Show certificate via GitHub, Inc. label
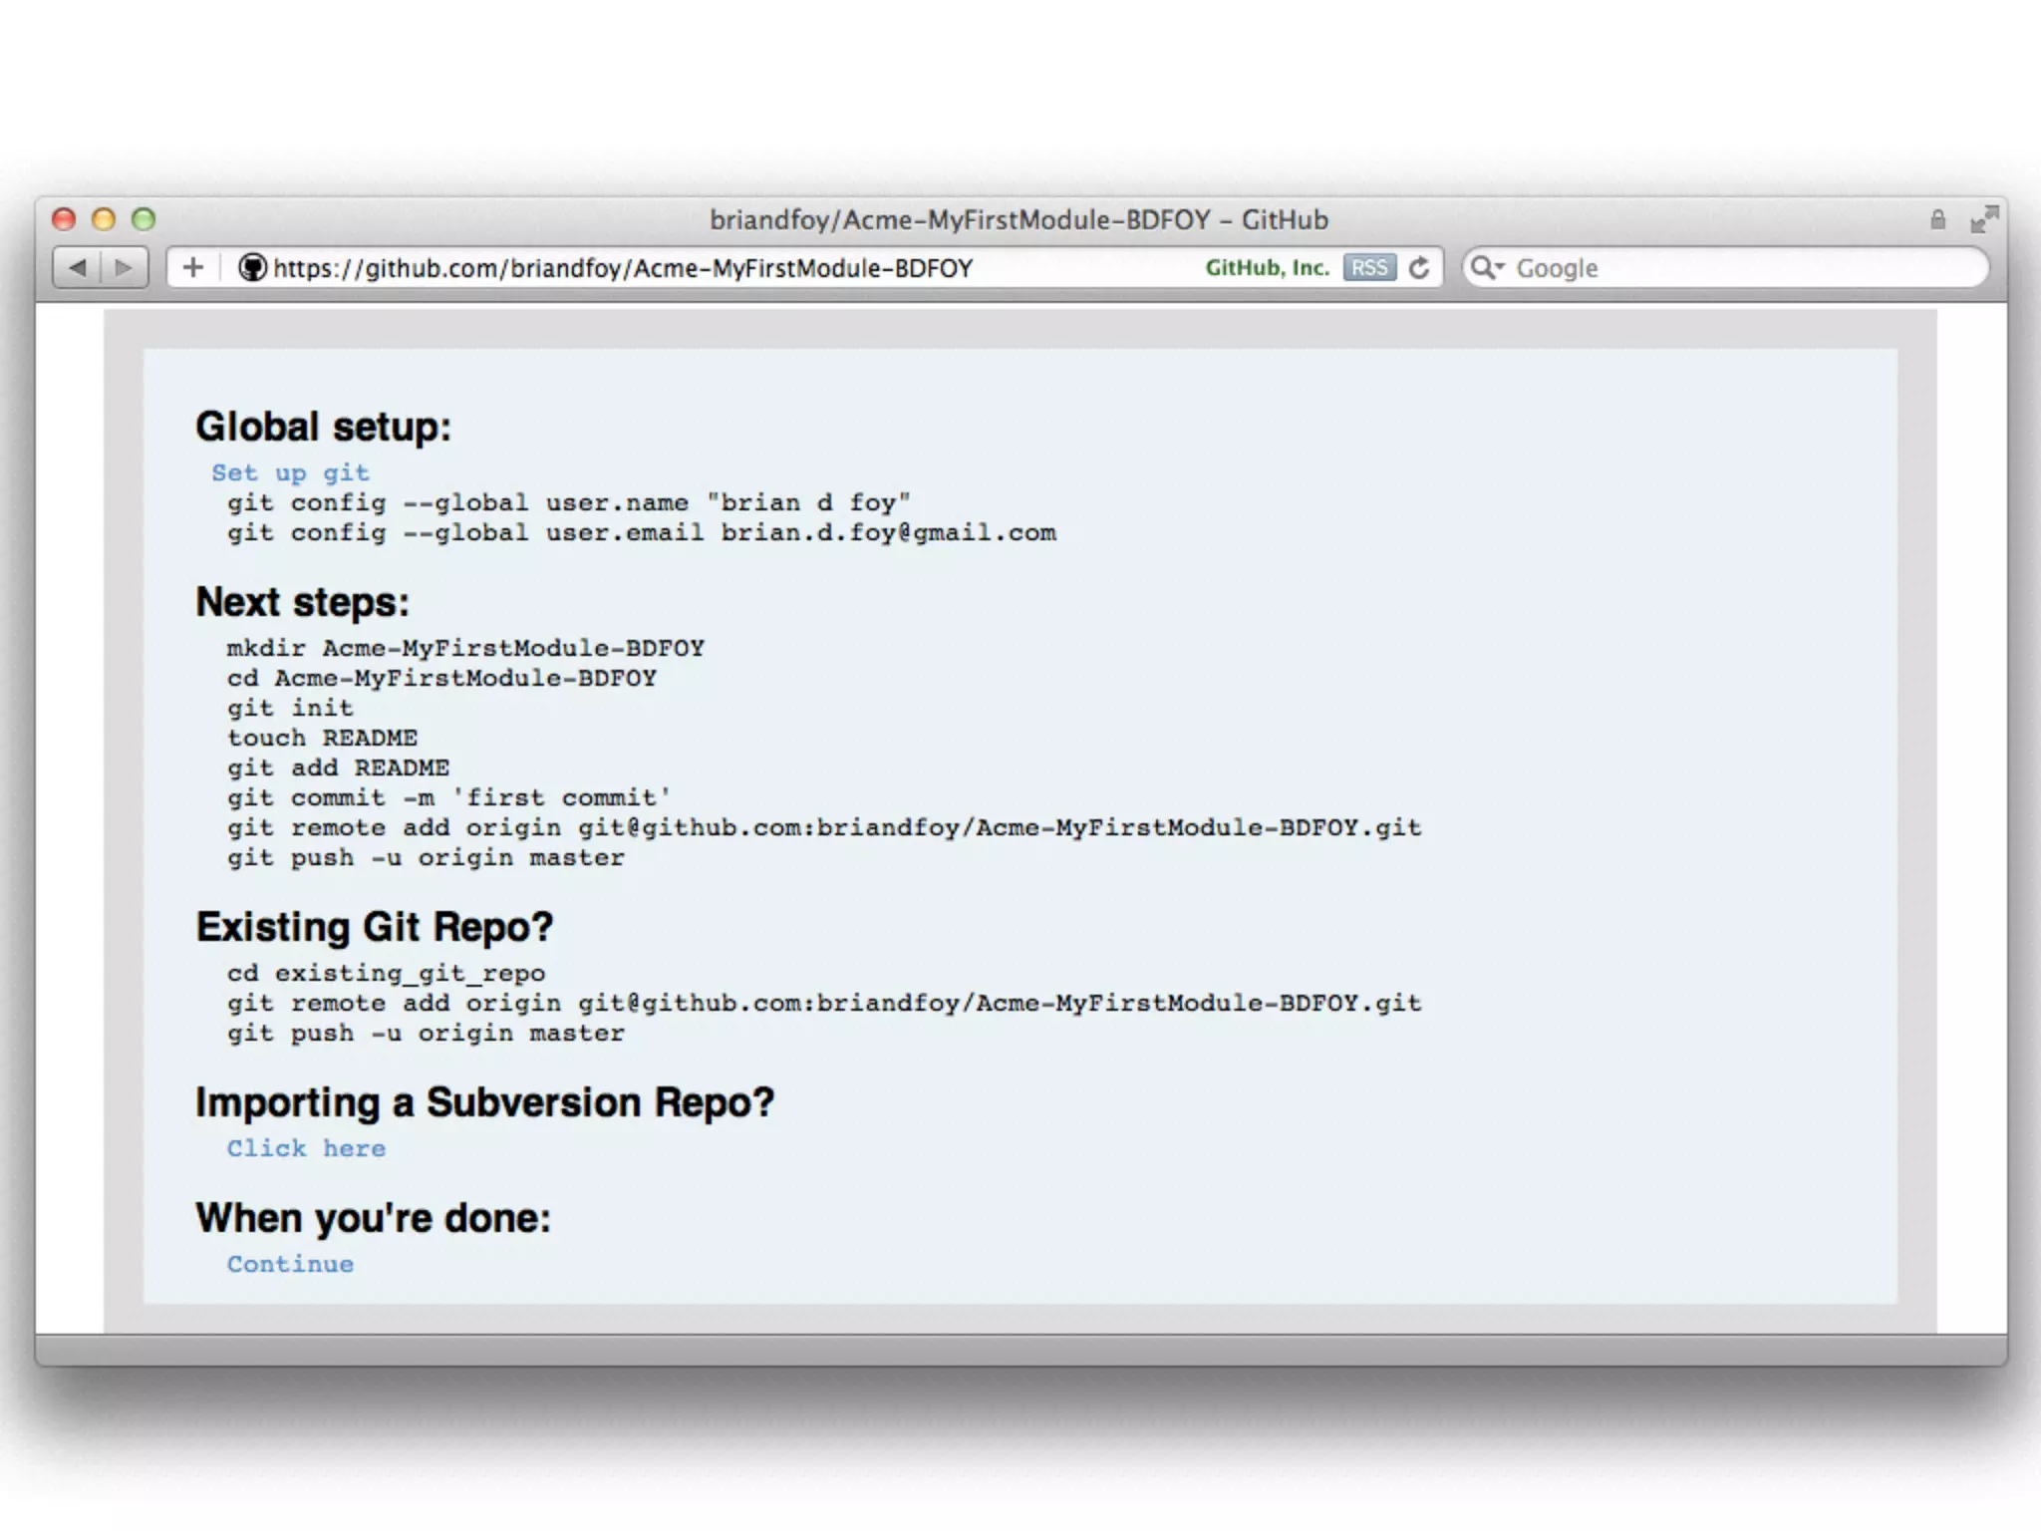The height and width of the screenshot is (1531, 2041). 1267,268
